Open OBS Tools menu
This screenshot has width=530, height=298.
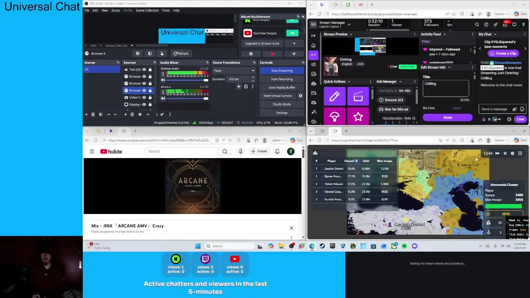pyautogui.click(x=166, y=10)
